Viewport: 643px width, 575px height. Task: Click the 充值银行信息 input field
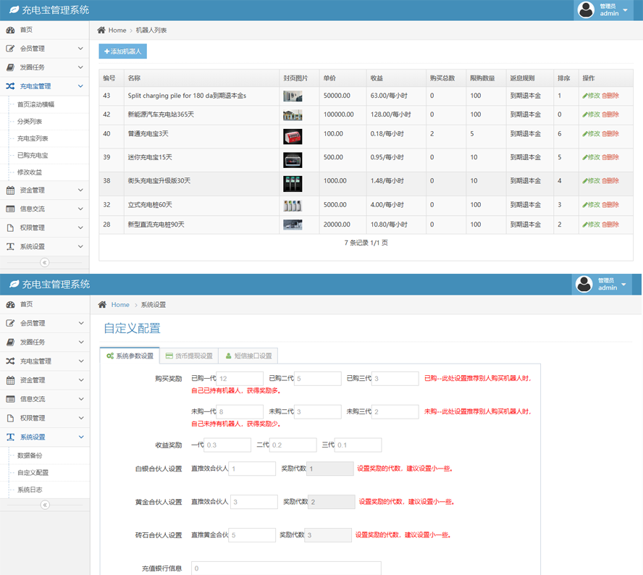pos(286,568)
